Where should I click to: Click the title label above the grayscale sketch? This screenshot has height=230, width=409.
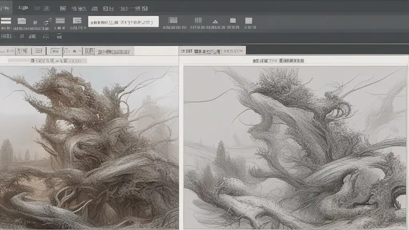coord(278,61)
